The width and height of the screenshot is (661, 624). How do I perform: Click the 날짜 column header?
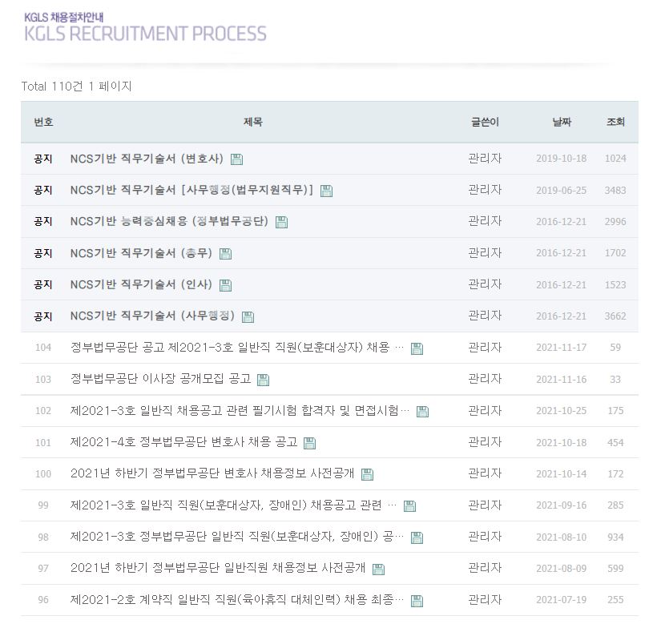tap(562, 123)
